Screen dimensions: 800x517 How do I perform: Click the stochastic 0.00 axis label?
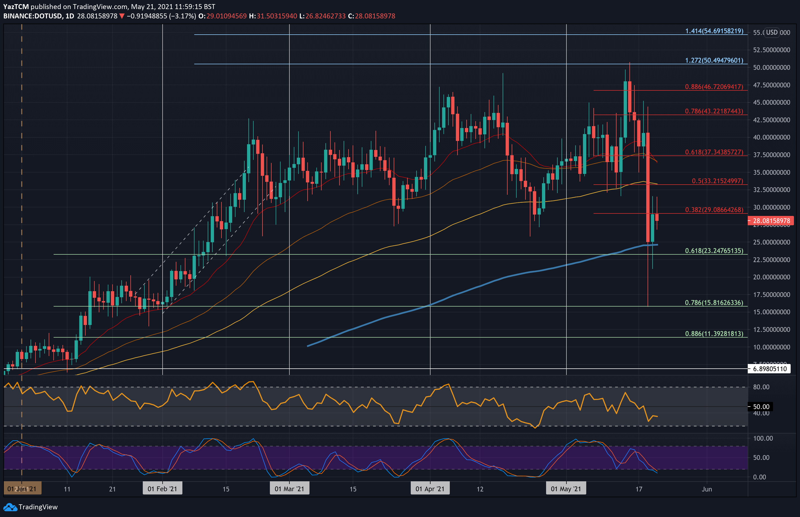tap(760, 477)
